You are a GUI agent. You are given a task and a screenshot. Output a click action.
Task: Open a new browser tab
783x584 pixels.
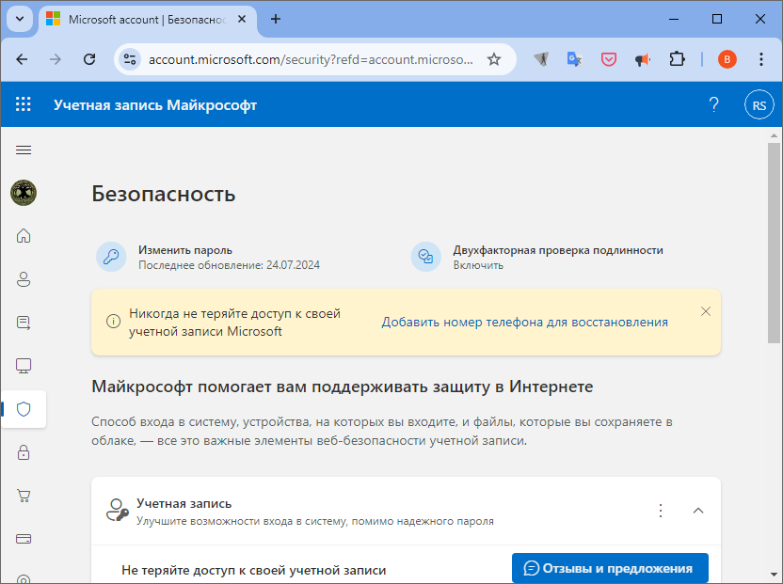click(276, 19)
